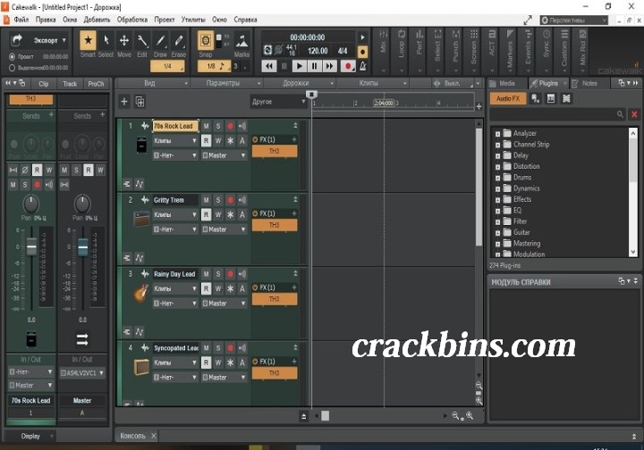Start playback with Play button
The image size is (644, 450).
pyautogui.click(x=300, y=66)
